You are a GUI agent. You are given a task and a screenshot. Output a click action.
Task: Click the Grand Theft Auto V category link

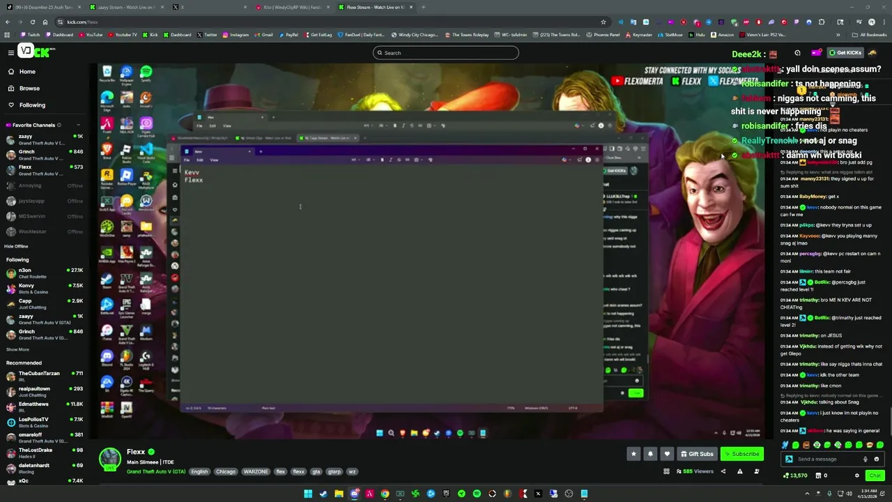point(156,472)
